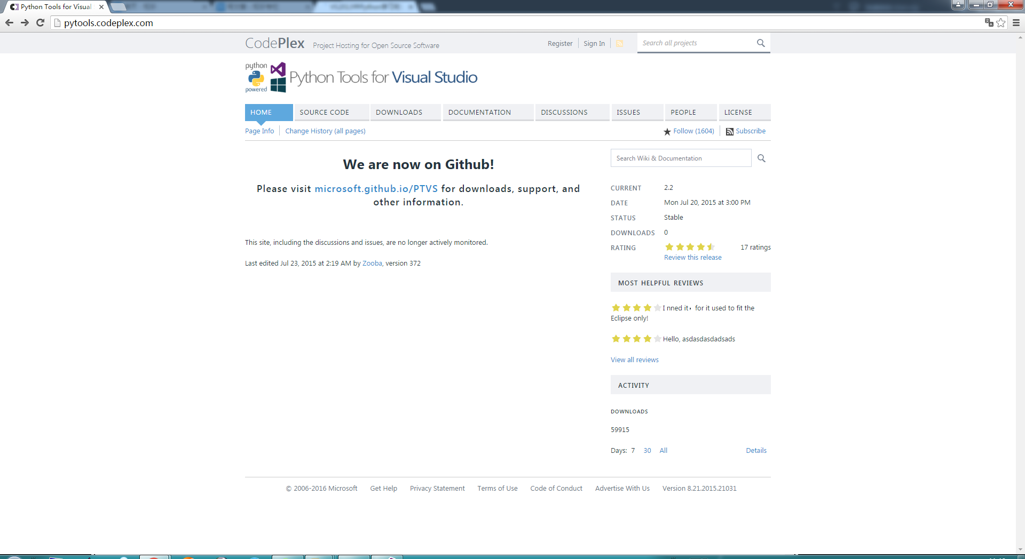Click the magnifier icon for wiki search

click(761, 158)
